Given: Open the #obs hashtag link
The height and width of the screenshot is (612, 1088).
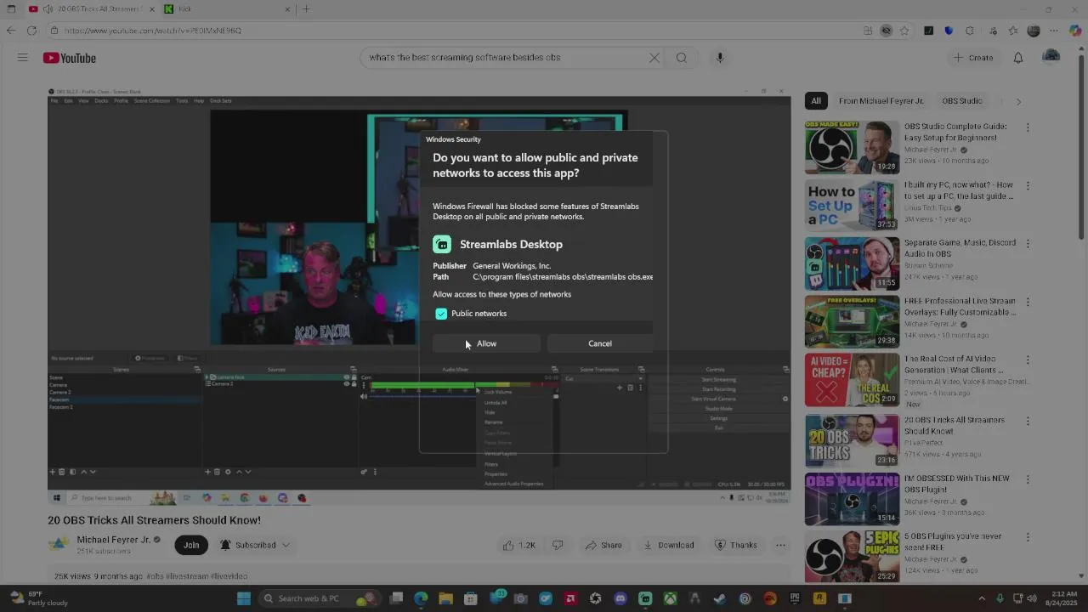Looking at the screenshot, I should point(155,576).
